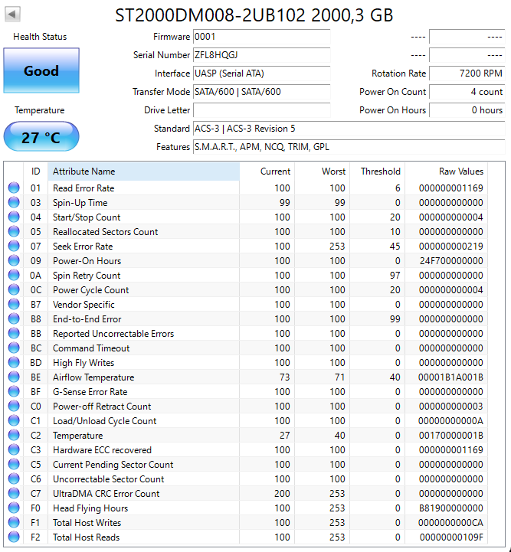Select the Airflow Temperature worst value 71

point(339,377)
